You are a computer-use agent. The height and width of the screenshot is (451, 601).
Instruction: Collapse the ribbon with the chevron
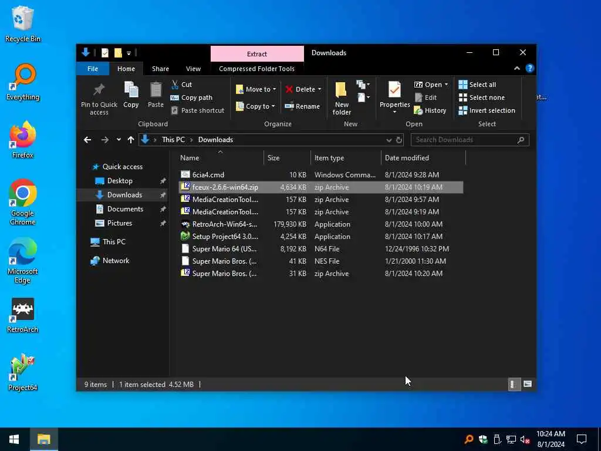pos(517,68)
